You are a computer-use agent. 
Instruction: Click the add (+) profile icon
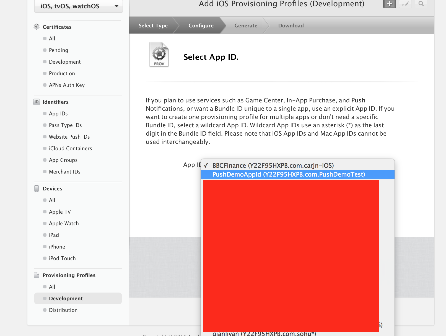pos(389,4)
